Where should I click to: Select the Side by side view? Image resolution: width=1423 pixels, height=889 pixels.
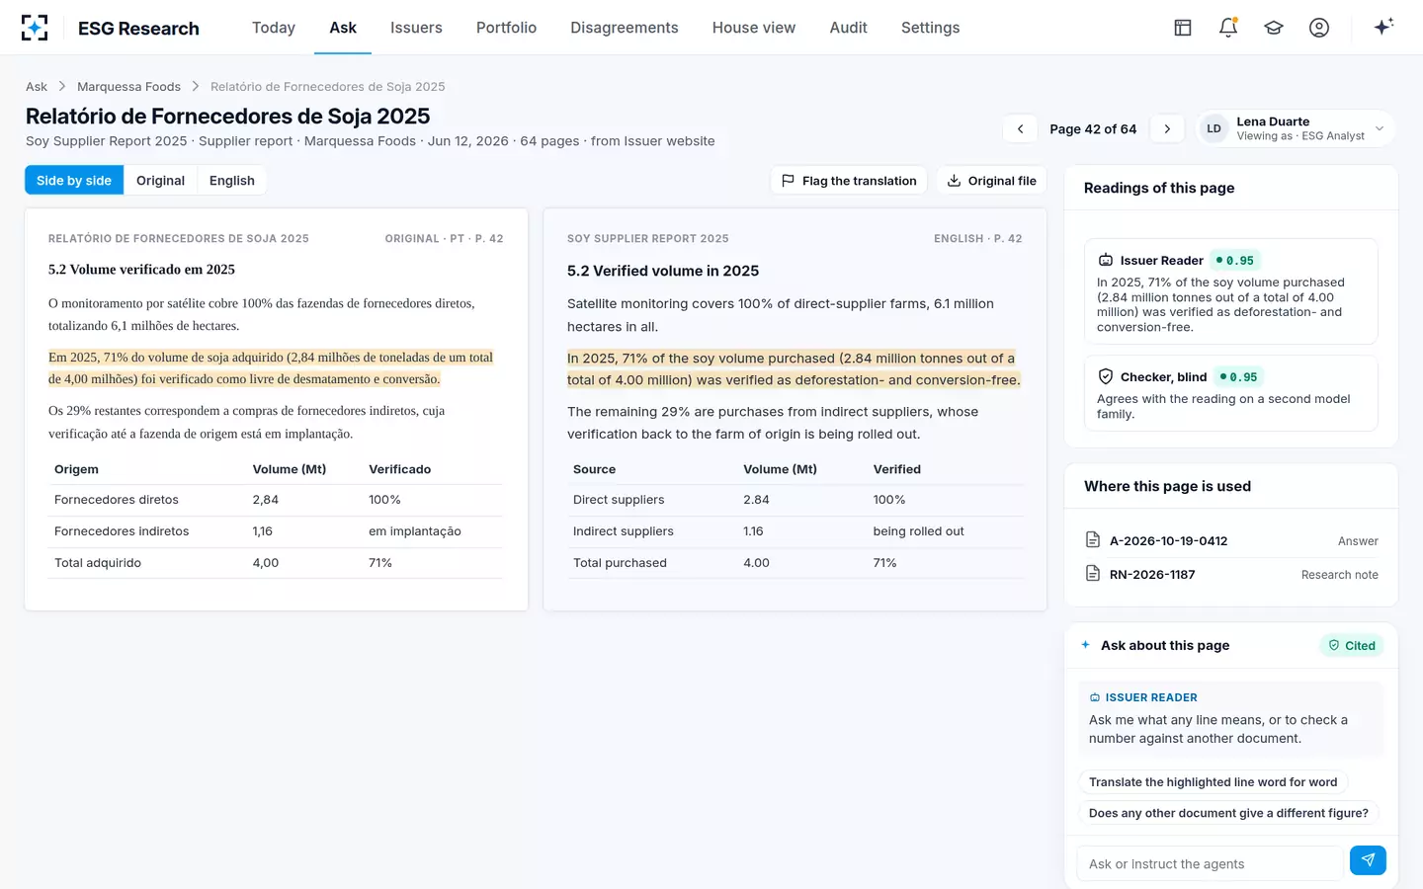tap(74, 180)
